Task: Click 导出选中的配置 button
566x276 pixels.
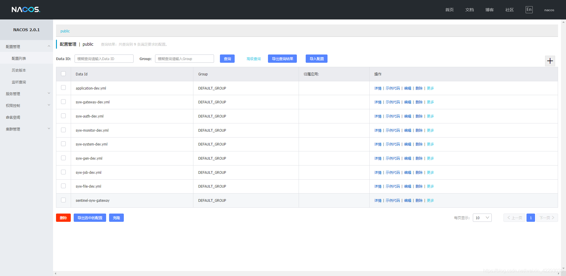Action: [x=90, y=218]
